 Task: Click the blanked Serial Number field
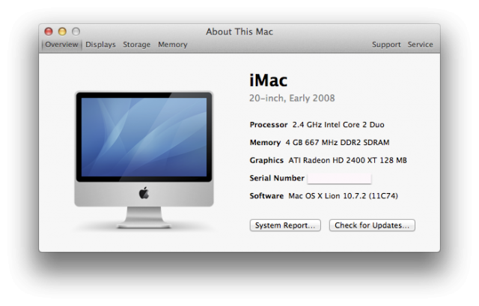tap(339, 179)
